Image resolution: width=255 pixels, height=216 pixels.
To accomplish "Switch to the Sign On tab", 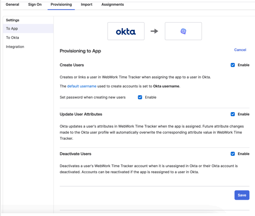I will [x=35, y=5].
